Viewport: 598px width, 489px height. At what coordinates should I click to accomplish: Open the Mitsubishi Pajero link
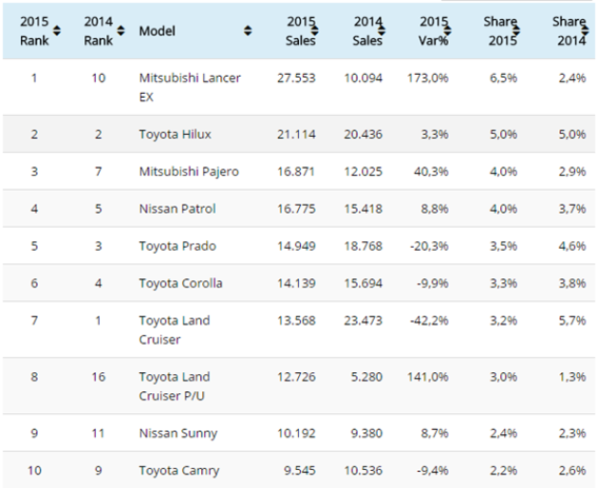(x=189, y=172)
